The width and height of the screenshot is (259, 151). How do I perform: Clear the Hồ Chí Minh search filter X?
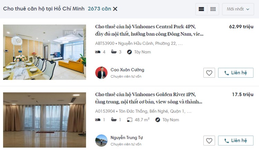coord(115,9)
